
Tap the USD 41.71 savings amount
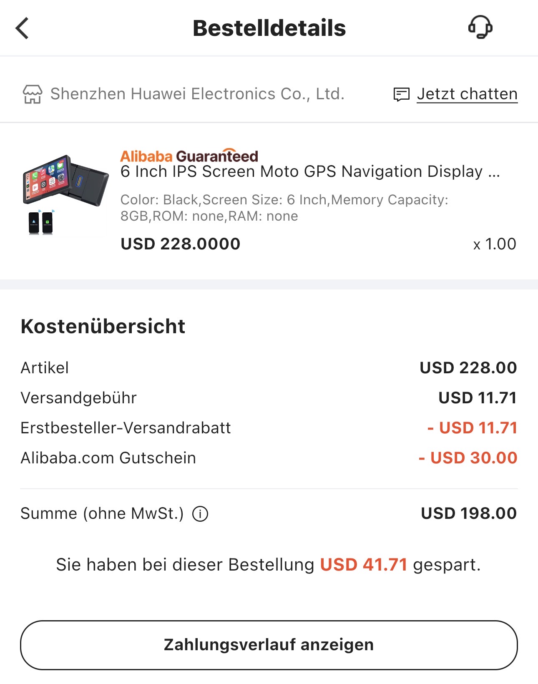click(x=363, y=565)
